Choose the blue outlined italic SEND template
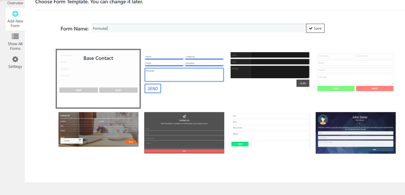The width and height of the screenshot is (405, 195). 184,73
